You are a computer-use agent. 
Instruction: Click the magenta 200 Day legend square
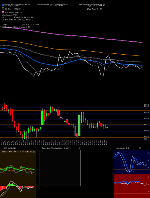3,12
